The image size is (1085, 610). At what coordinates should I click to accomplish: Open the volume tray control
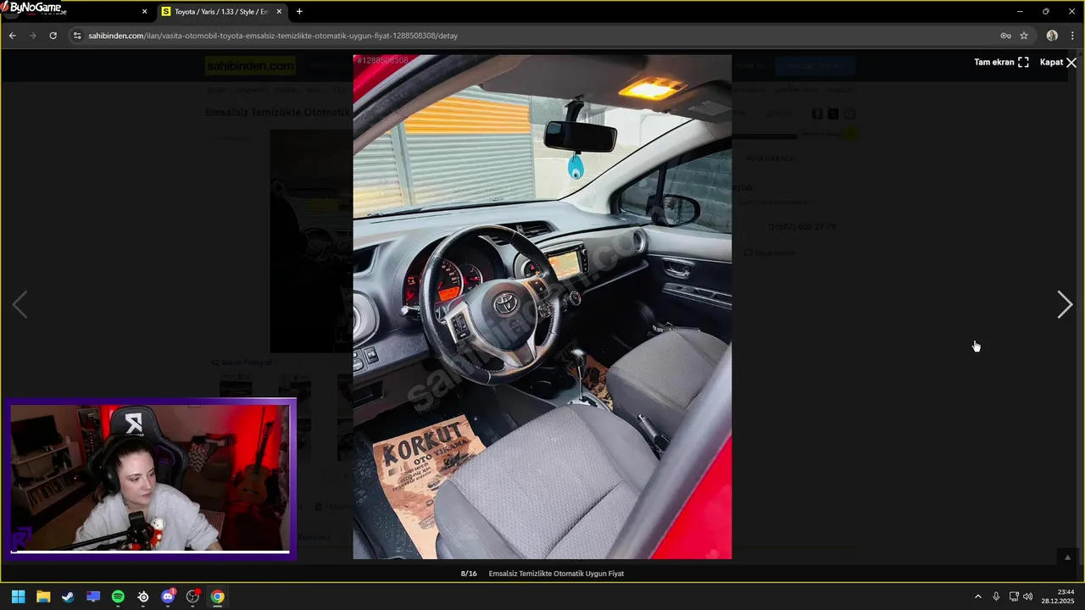(x=1028, y=596)
